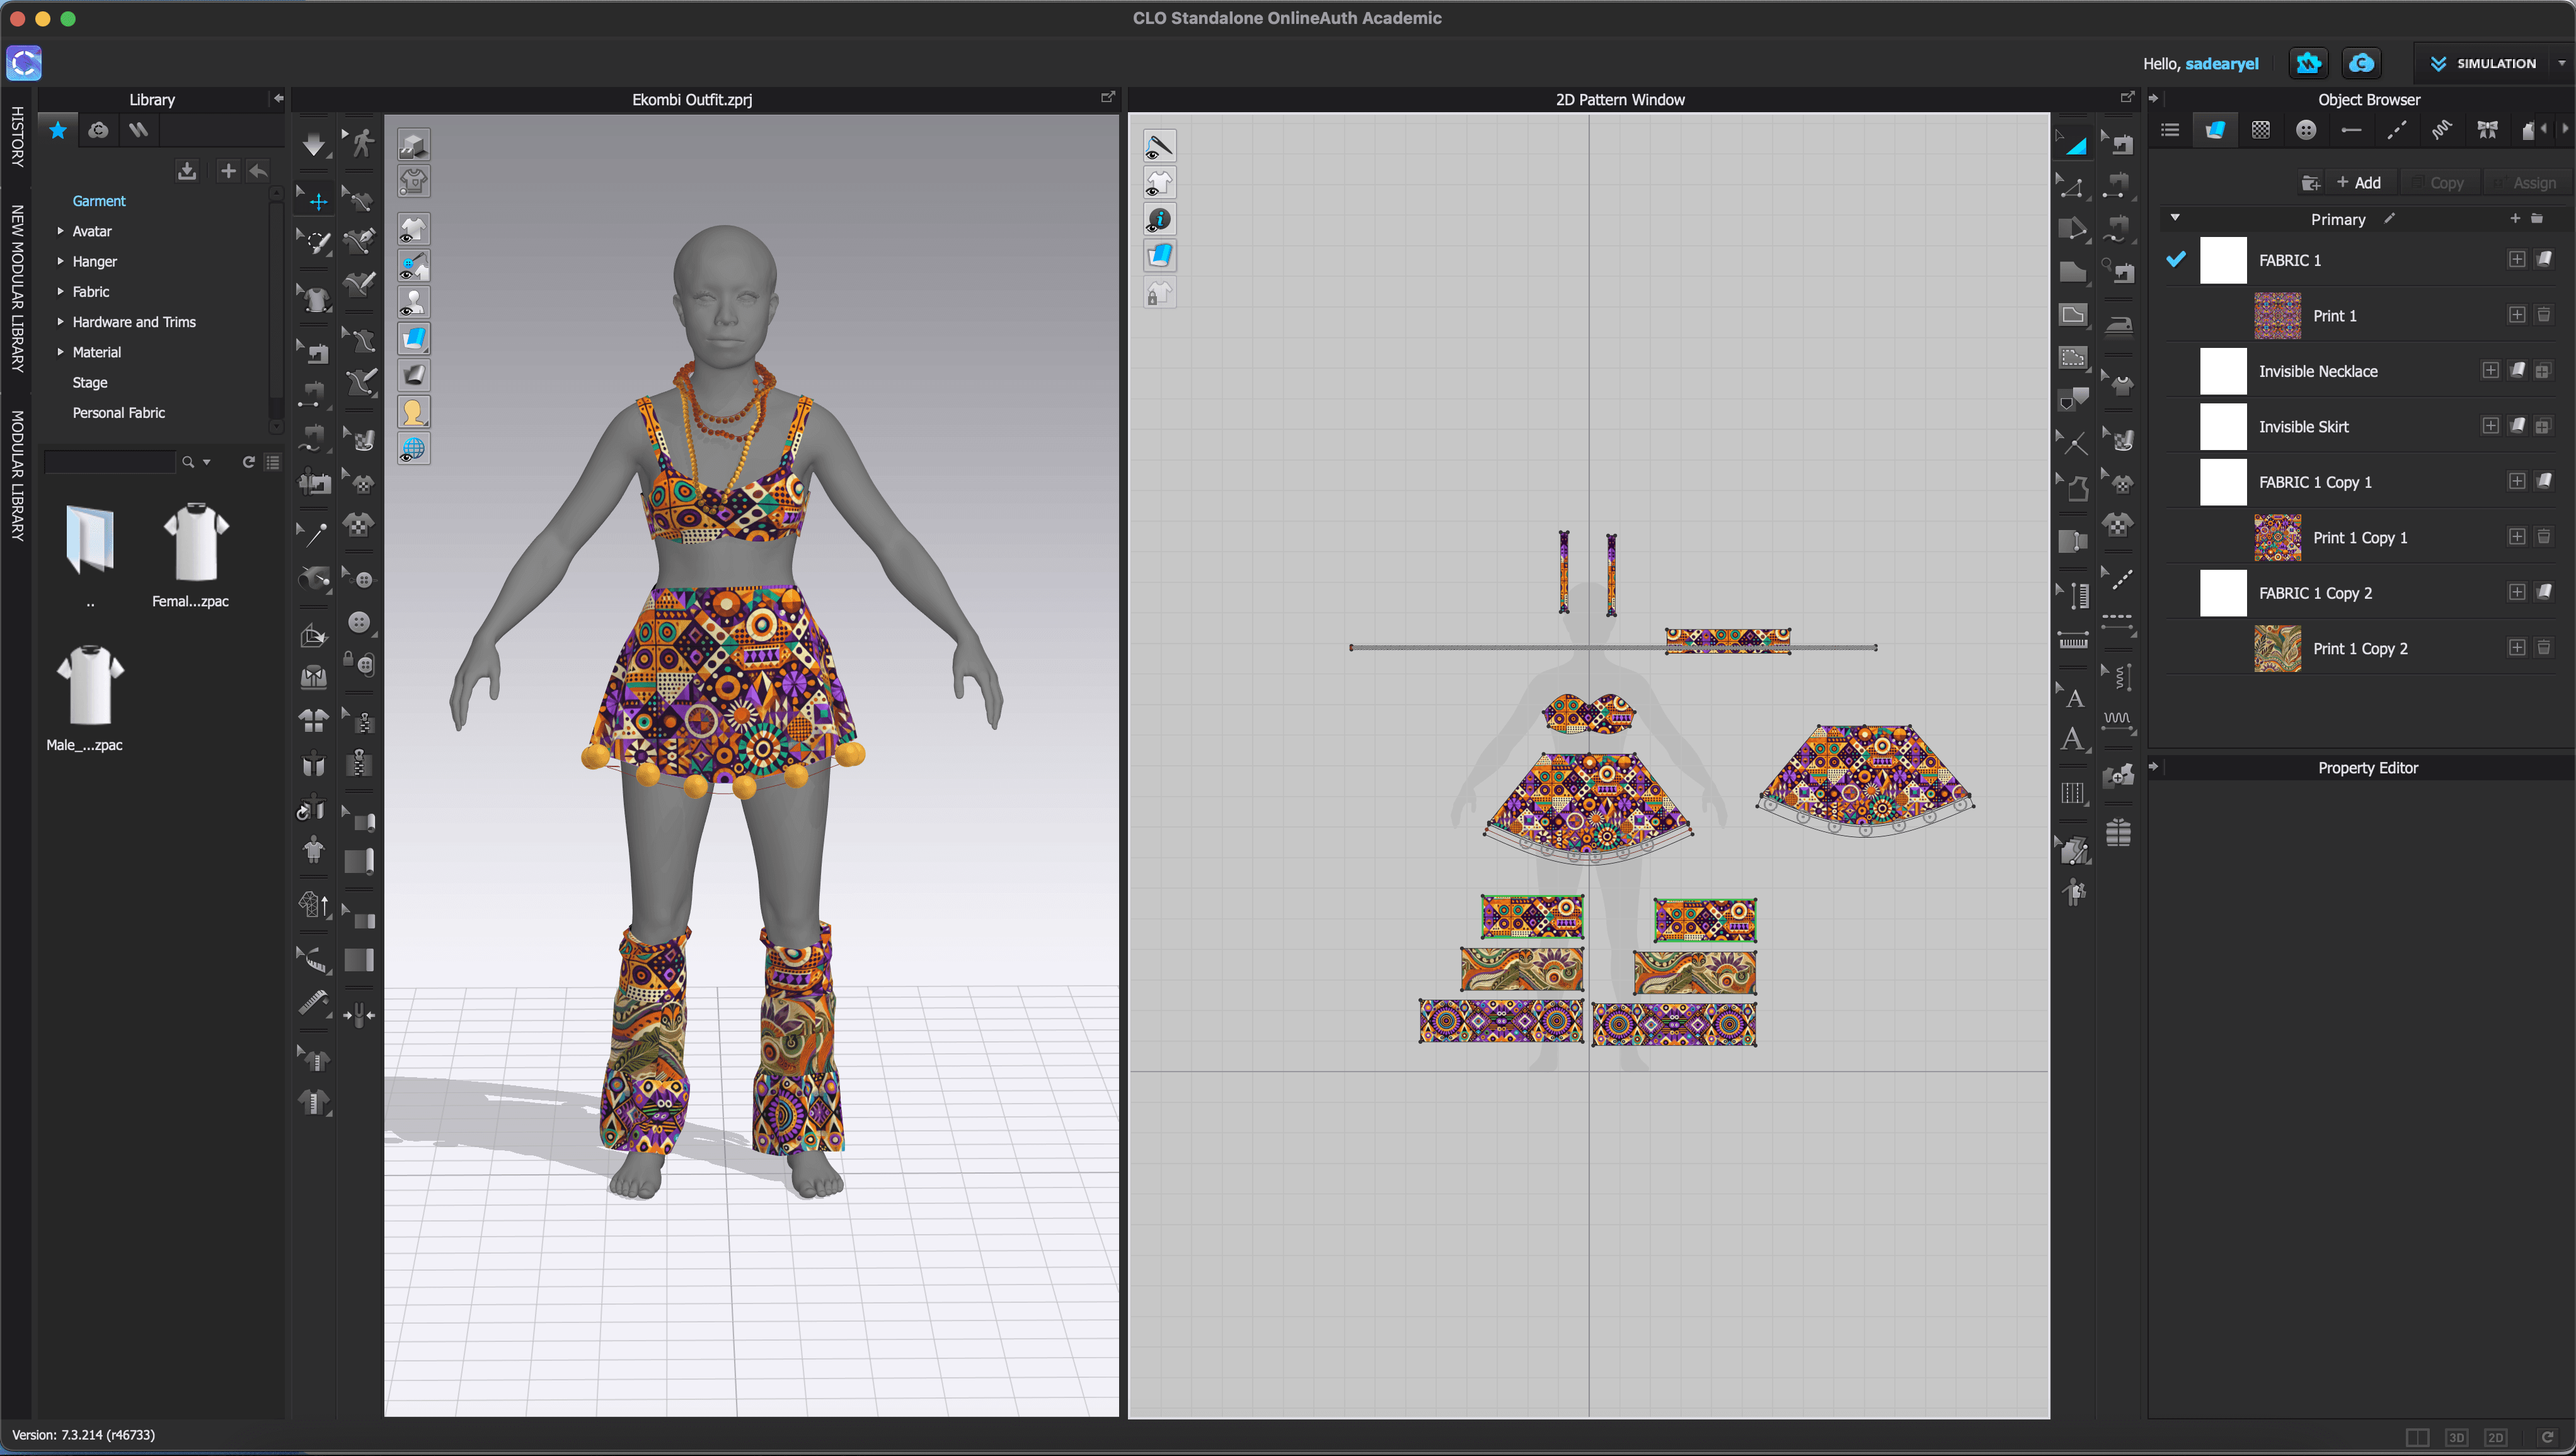
Task: Select the large 2D text tool
Action: [2073, 740]
